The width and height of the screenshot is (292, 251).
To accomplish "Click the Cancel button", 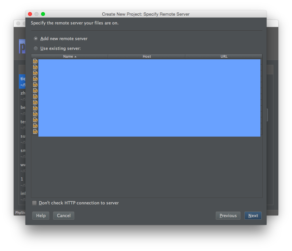I will tap(64, 215).
